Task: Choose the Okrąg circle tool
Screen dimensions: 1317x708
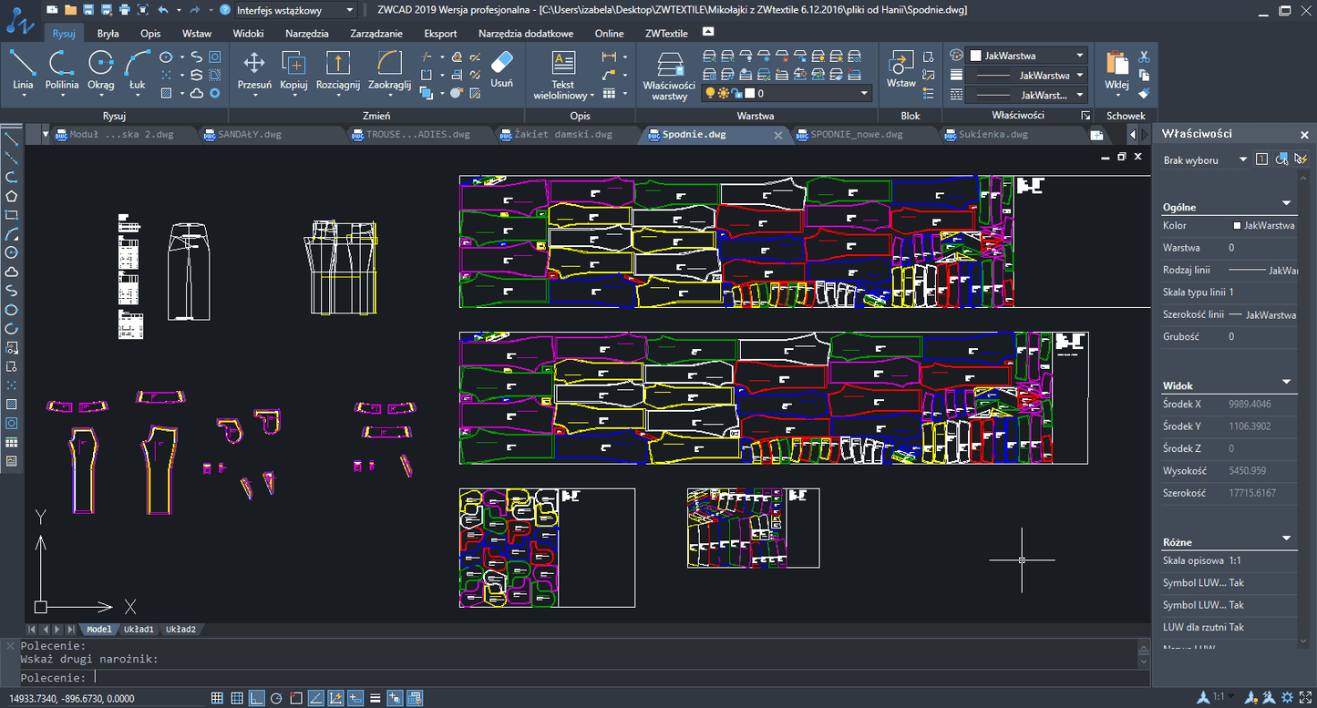Action: (101, 70)
